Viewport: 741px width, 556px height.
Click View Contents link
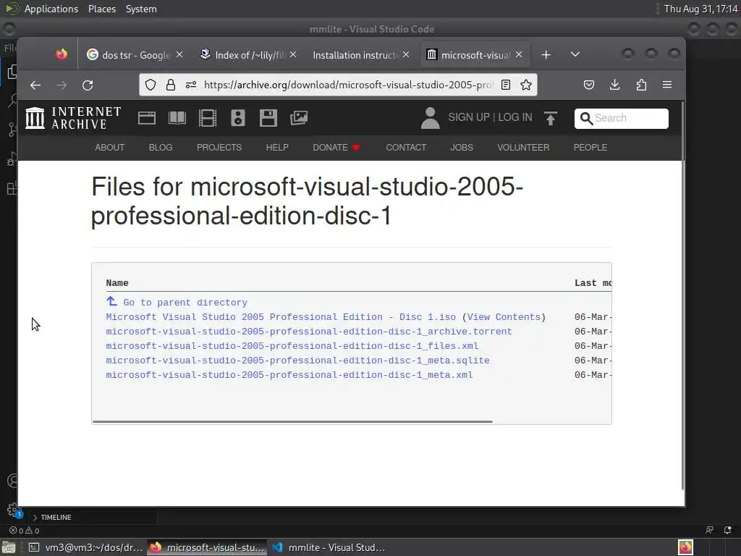pyautogui.click(x=504, y=317)
